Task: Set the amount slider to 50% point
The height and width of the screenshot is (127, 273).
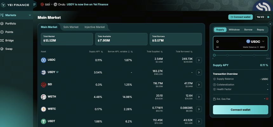Action: (241, 55)
